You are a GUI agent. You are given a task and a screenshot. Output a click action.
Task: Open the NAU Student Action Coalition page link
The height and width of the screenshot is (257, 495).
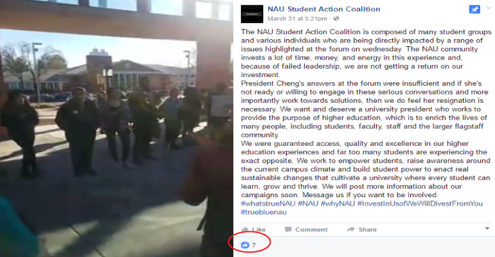click(x=323, y=9)
